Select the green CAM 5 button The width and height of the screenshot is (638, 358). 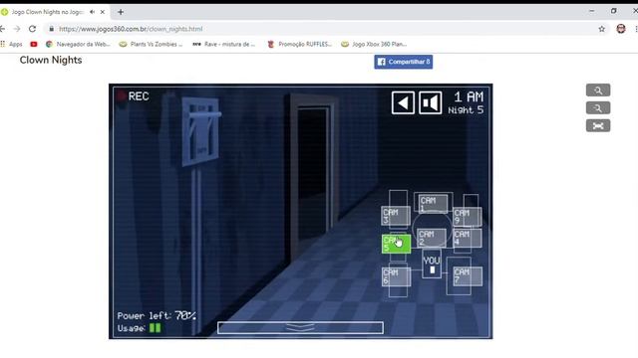coord(396,244)
